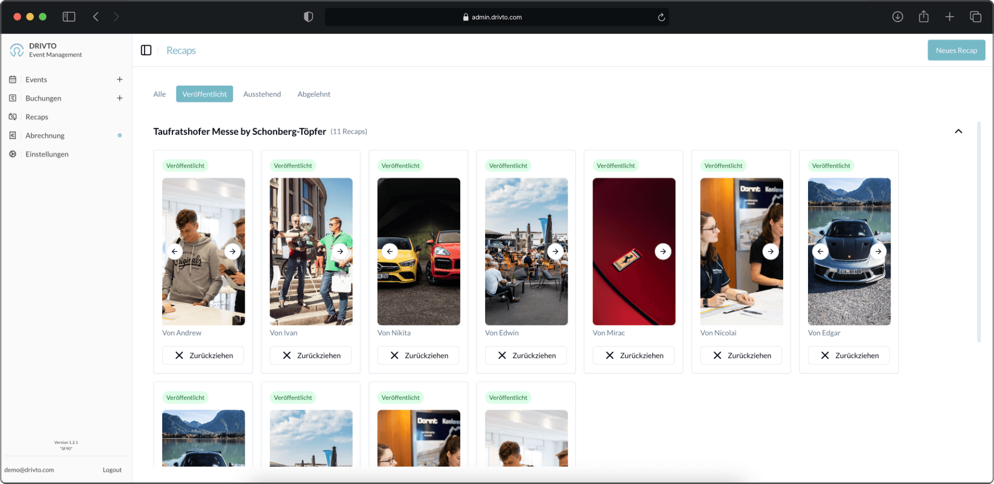Click the Drivto logo icon

click(x=17, y=50)
